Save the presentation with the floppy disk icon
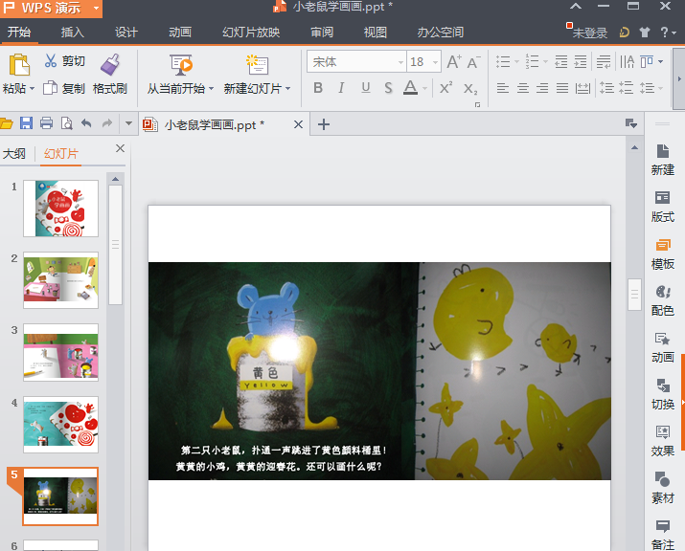The image size is (685, 551). pyautogui.click(x=26, y=123)
